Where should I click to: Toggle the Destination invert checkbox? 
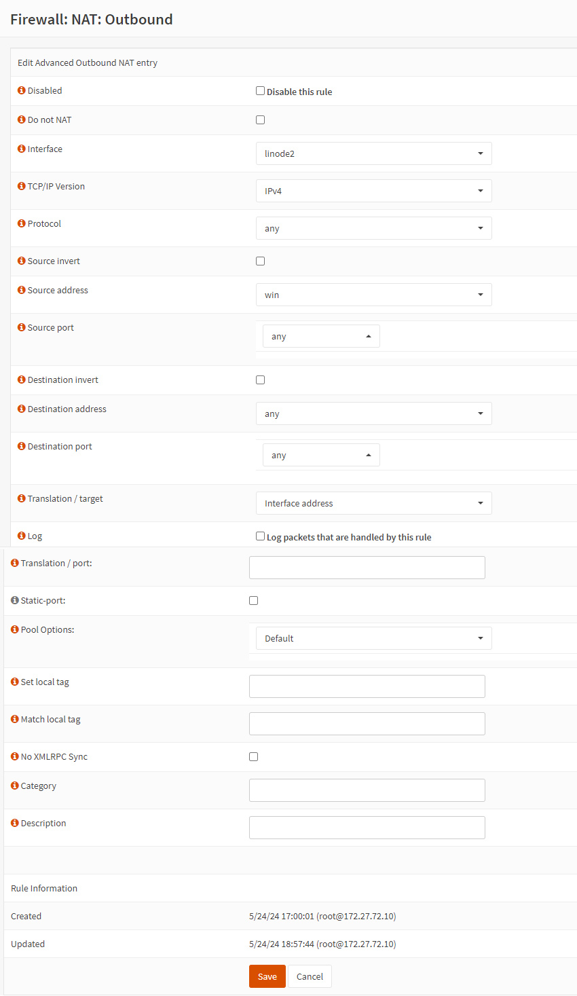click(x=260, y=380)
